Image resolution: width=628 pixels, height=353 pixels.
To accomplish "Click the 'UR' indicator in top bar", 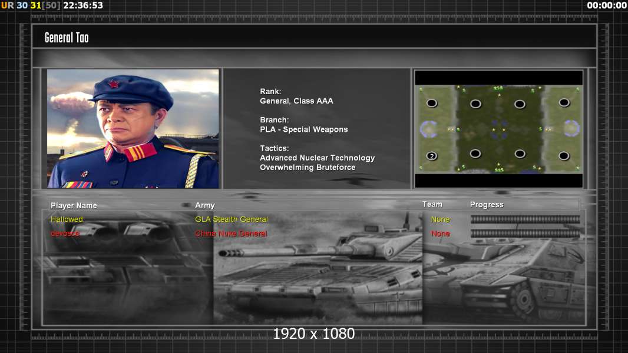I will click(x=8, y=5).
